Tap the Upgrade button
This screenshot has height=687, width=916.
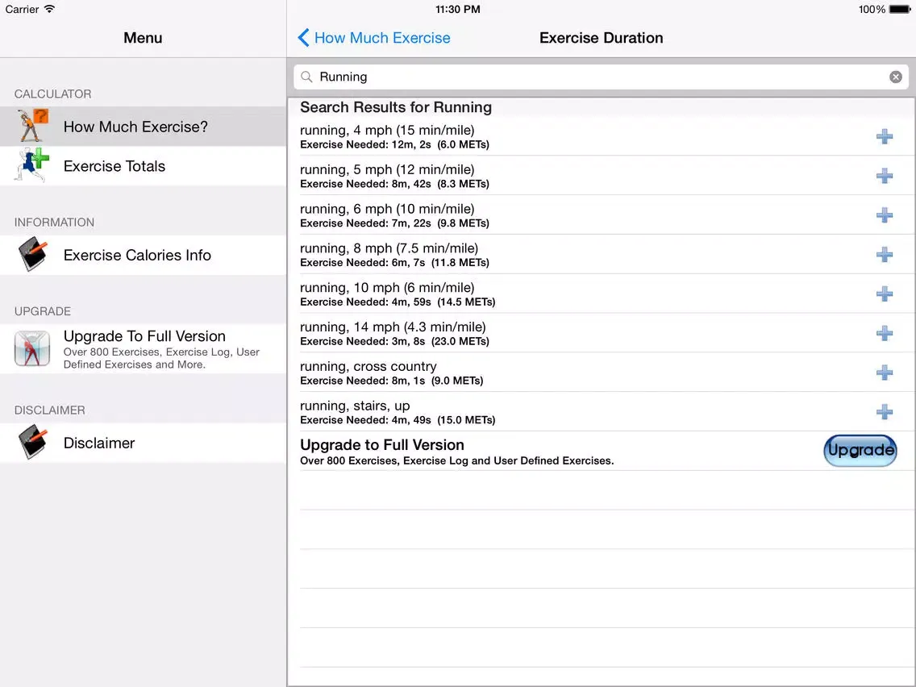point(860,450)
